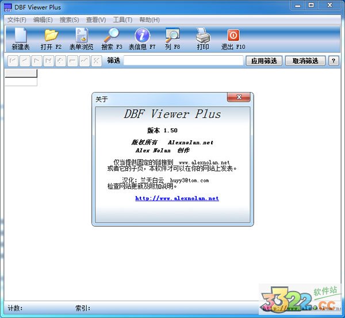Jump to last record navigator button
Viewport: 345px width, 318px height.
(x=48, y=61)
